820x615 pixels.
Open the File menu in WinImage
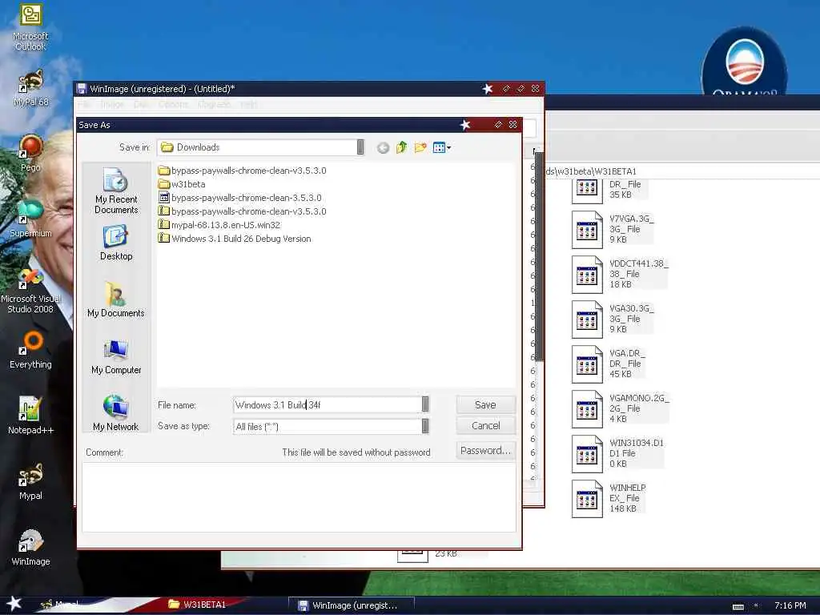point(83,105)
